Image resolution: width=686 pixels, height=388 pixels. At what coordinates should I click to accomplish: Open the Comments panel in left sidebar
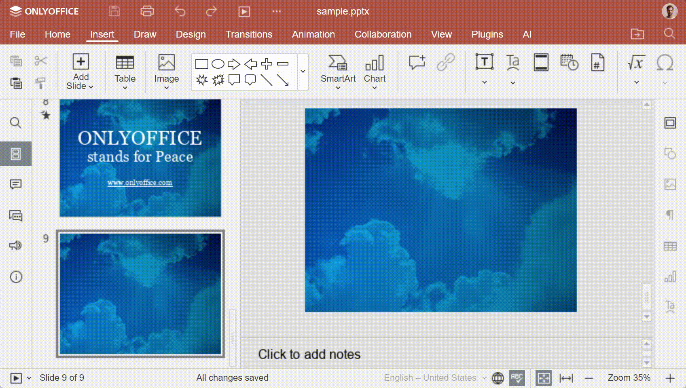[x=15, y=185]
